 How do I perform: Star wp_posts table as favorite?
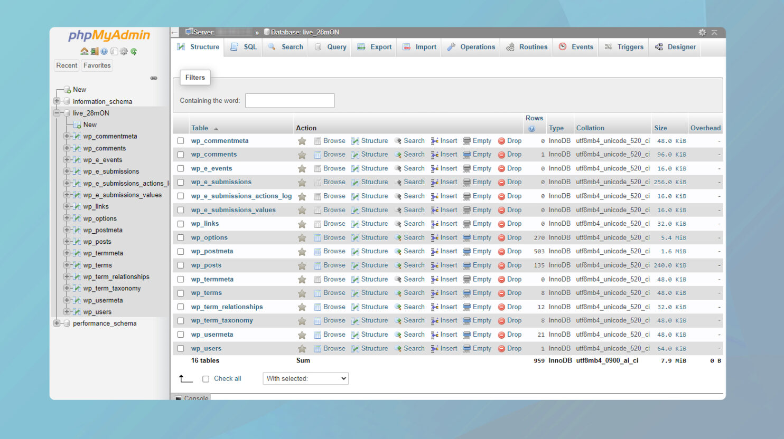point(302,265)
